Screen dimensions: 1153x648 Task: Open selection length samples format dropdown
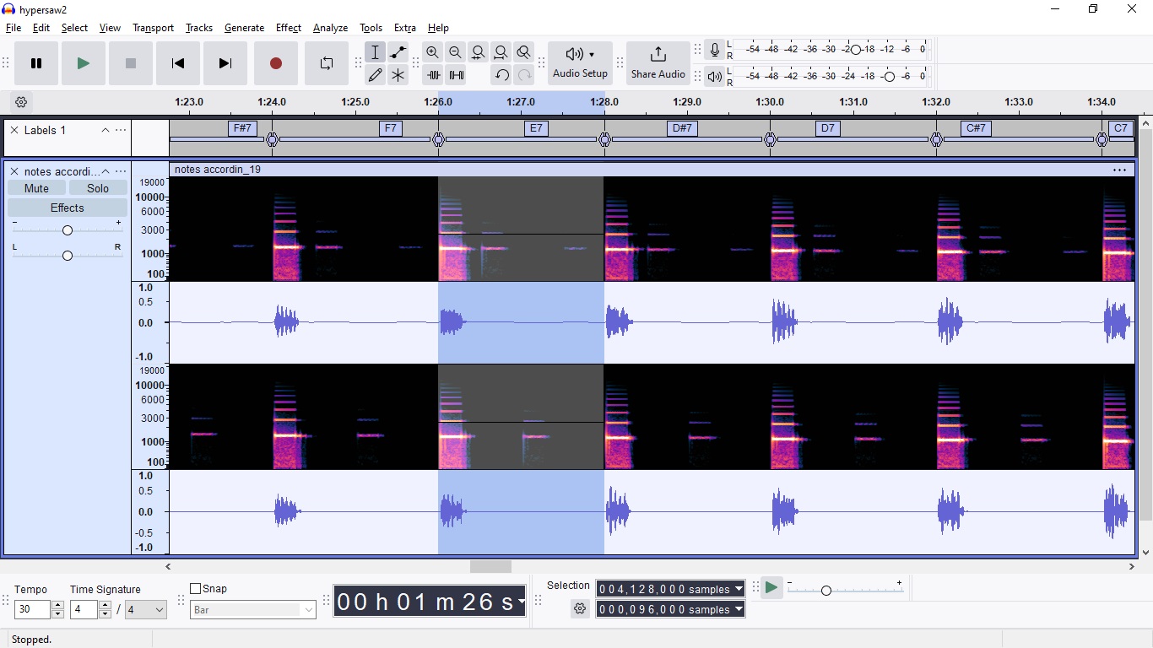pyautogui.click(x=739, y=609)
